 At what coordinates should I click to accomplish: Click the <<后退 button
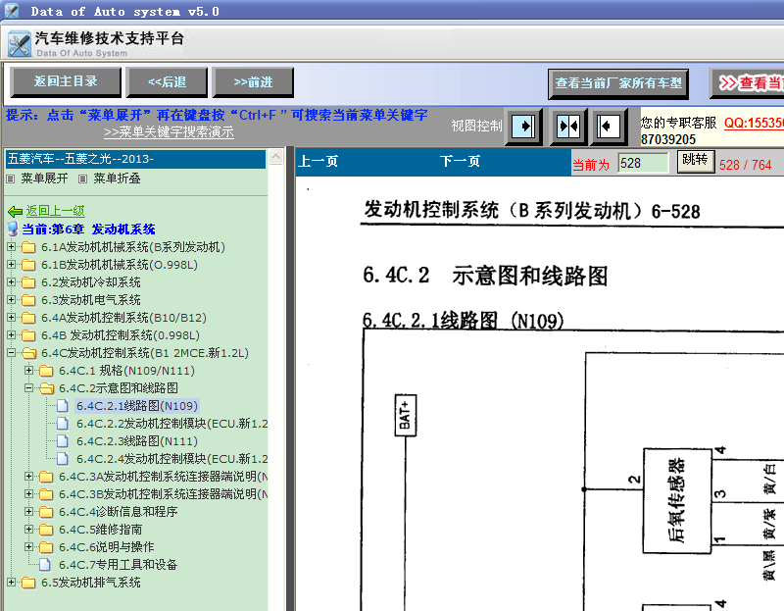coord(167,82)
